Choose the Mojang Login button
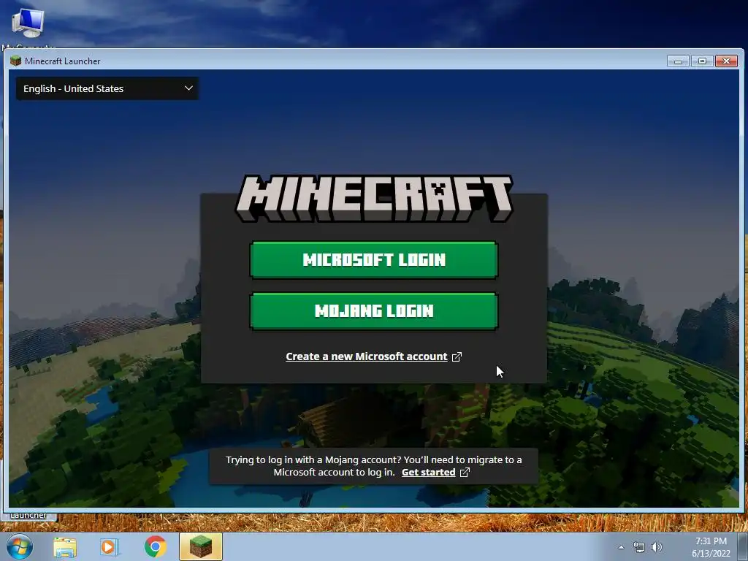The width and height of the screenshot is (748, 561). click(373, 311)
